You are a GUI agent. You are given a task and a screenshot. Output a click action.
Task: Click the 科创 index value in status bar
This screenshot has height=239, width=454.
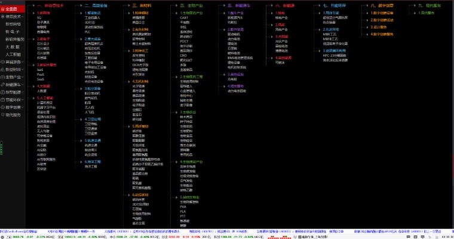point(225,237)
